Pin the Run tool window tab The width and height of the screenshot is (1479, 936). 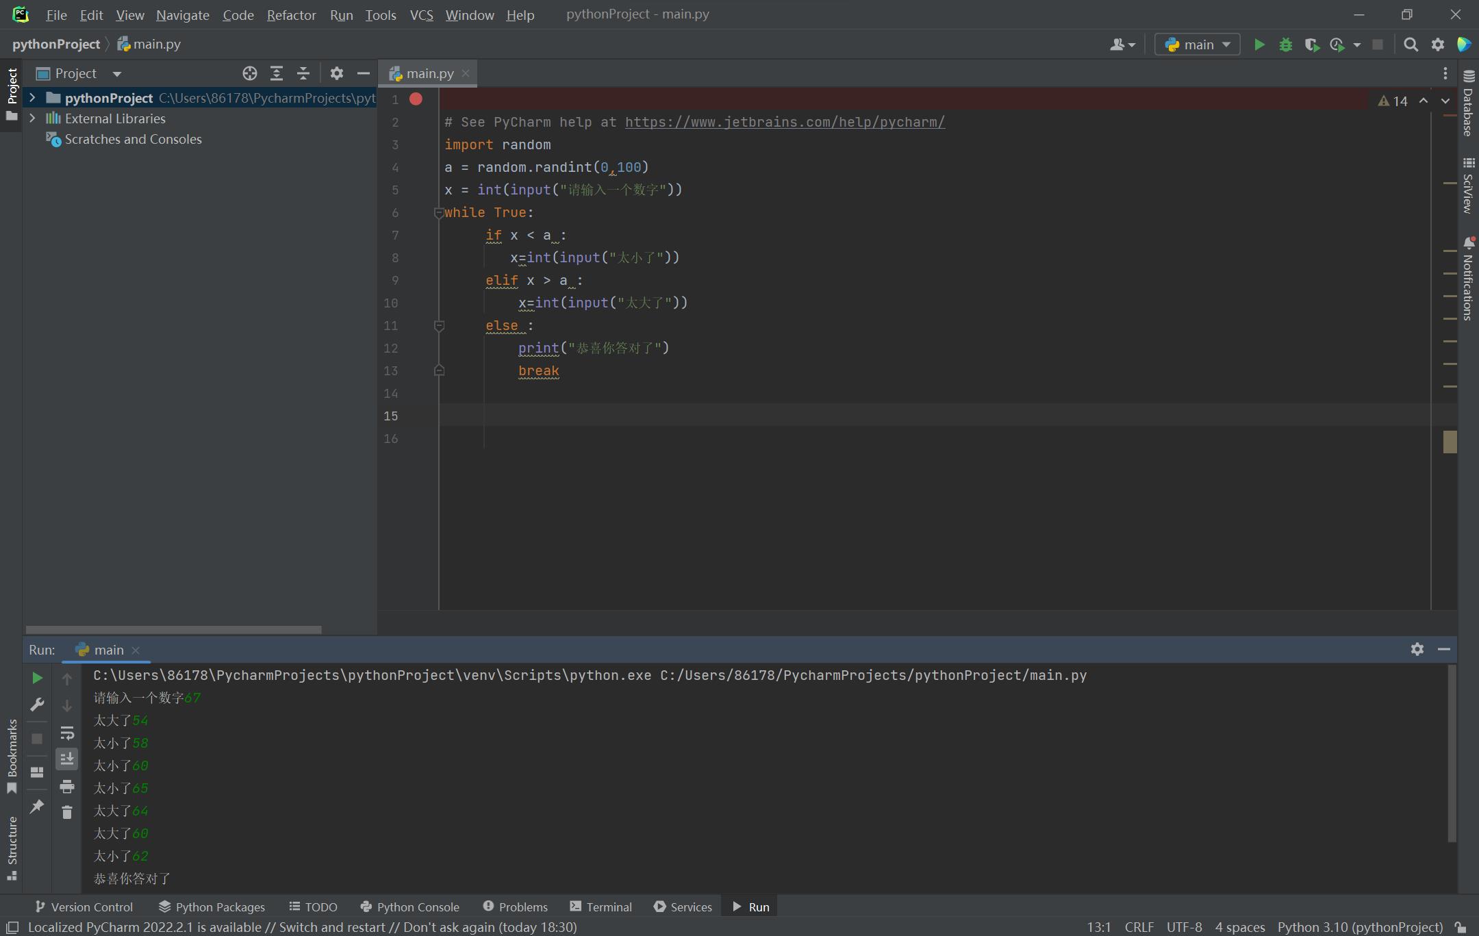[37, 808]
